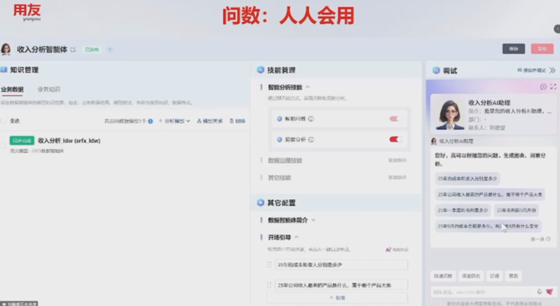Click suggestion chip about 25年公司收入最高的产品
The height and width of the screenshot is (306, 560).
pyautogui.click(x=489, y=195)
